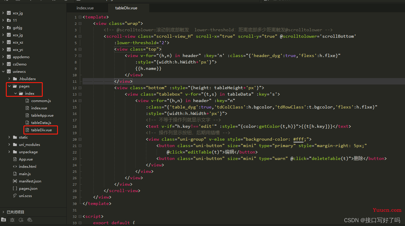Image resolution: width=405 pixels, height=226 pixels.
Task: Click the file icon of commom.js
Action: [27, 101]
